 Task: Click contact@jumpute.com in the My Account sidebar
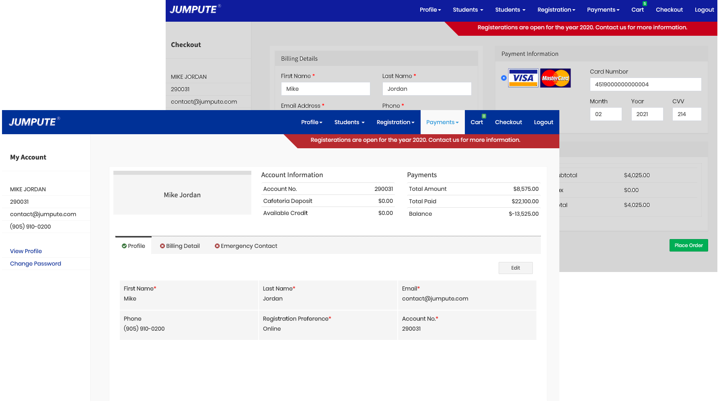pos(43,214)
